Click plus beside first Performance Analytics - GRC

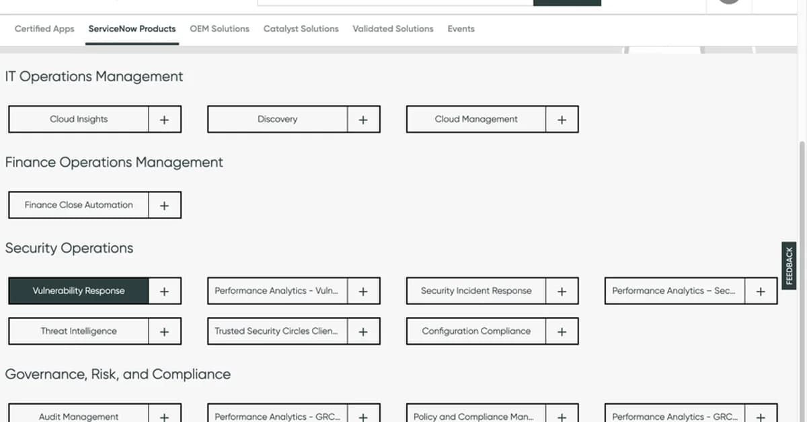click(x=364, y=414)
